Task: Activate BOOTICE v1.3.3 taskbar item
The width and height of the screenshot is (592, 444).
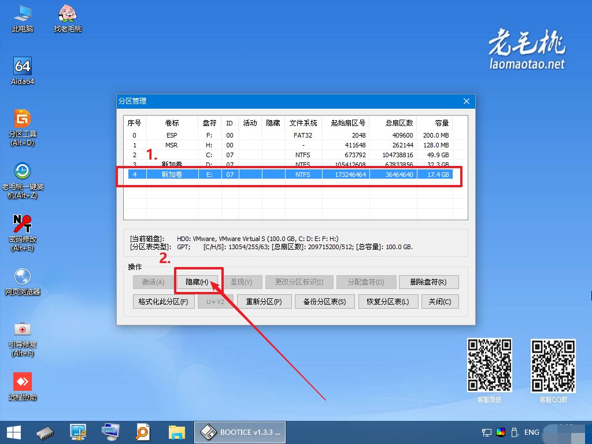Action: click(x=240, y=432)
